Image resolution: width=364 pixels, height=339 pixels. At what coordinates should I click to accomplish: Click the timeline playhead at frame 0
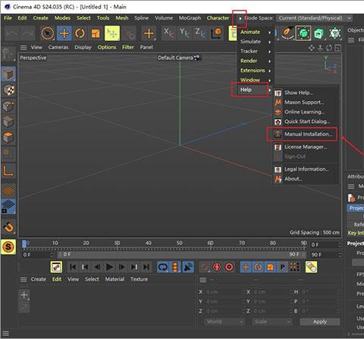[x=25, y=243]
